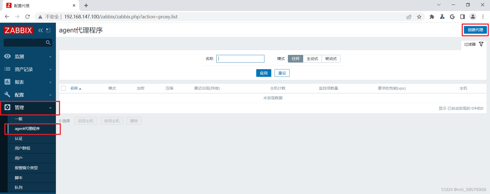The width and height of the screenshot is (490, 194).
Task: Click the chart icon for 报表
Action: point(7,82)
